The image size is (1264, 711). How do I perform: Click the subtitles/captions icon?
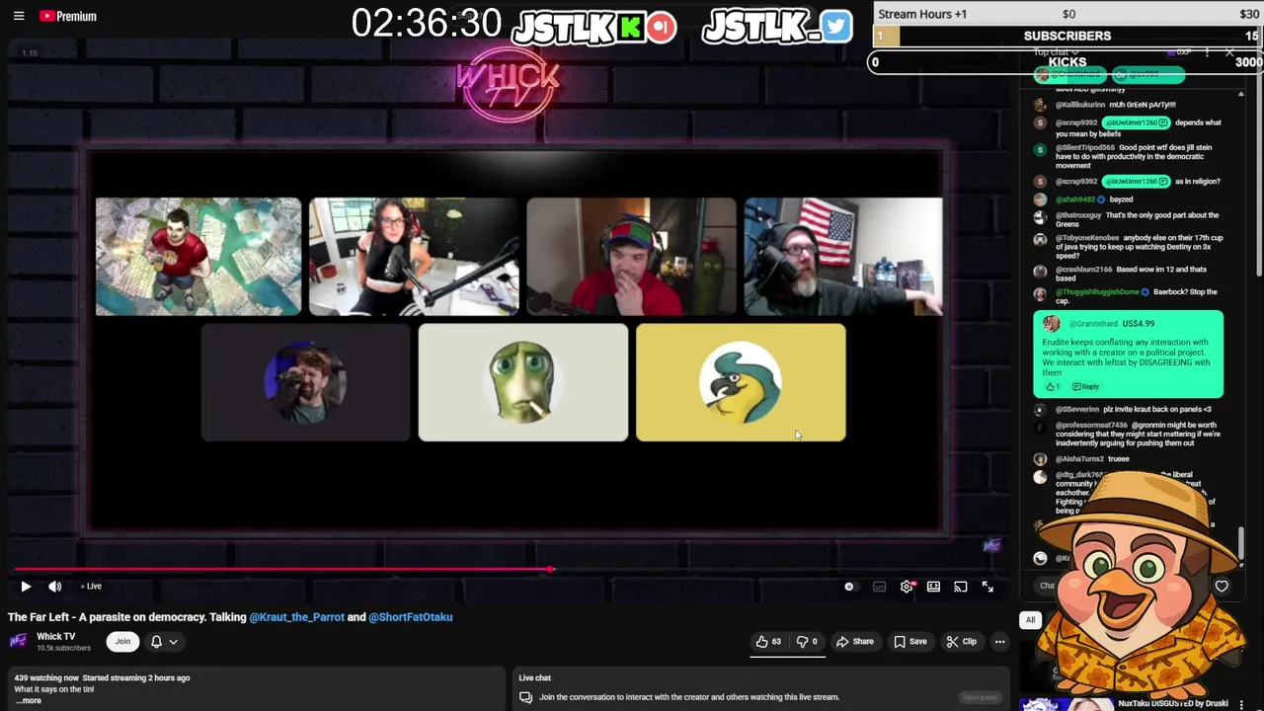tap(879, 587)
